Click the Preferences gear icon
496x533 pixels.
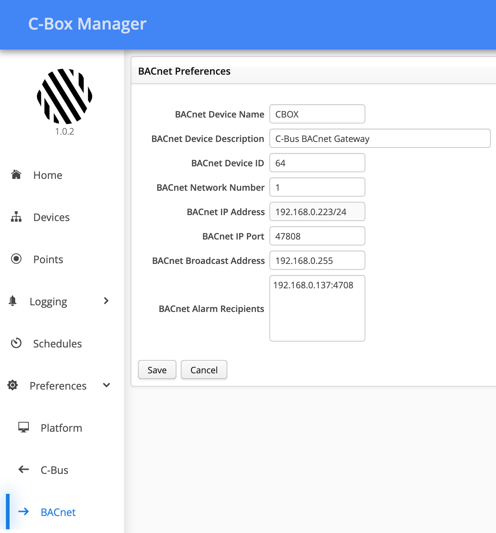pyautogui.click(x=13, y=385)
